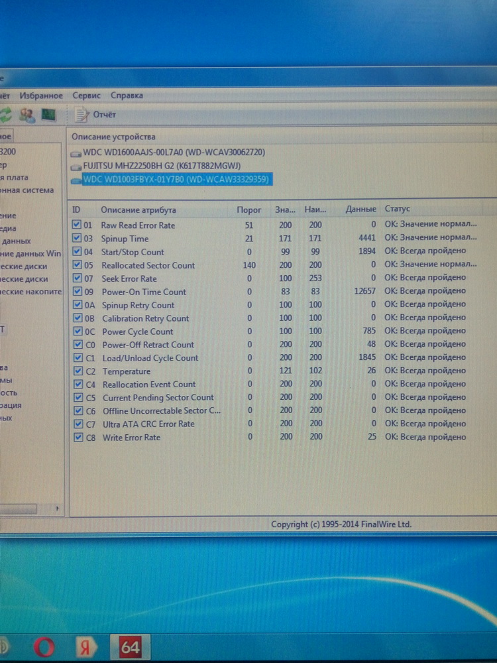This screenshot has height=663, width=497.
Task: Open Yandex browser from taskbar
Action: point(86,648)
